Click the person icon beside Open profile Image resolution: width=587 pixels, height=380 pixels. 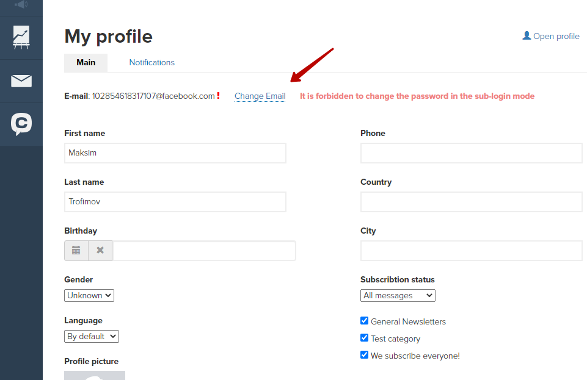click(527, 35)
